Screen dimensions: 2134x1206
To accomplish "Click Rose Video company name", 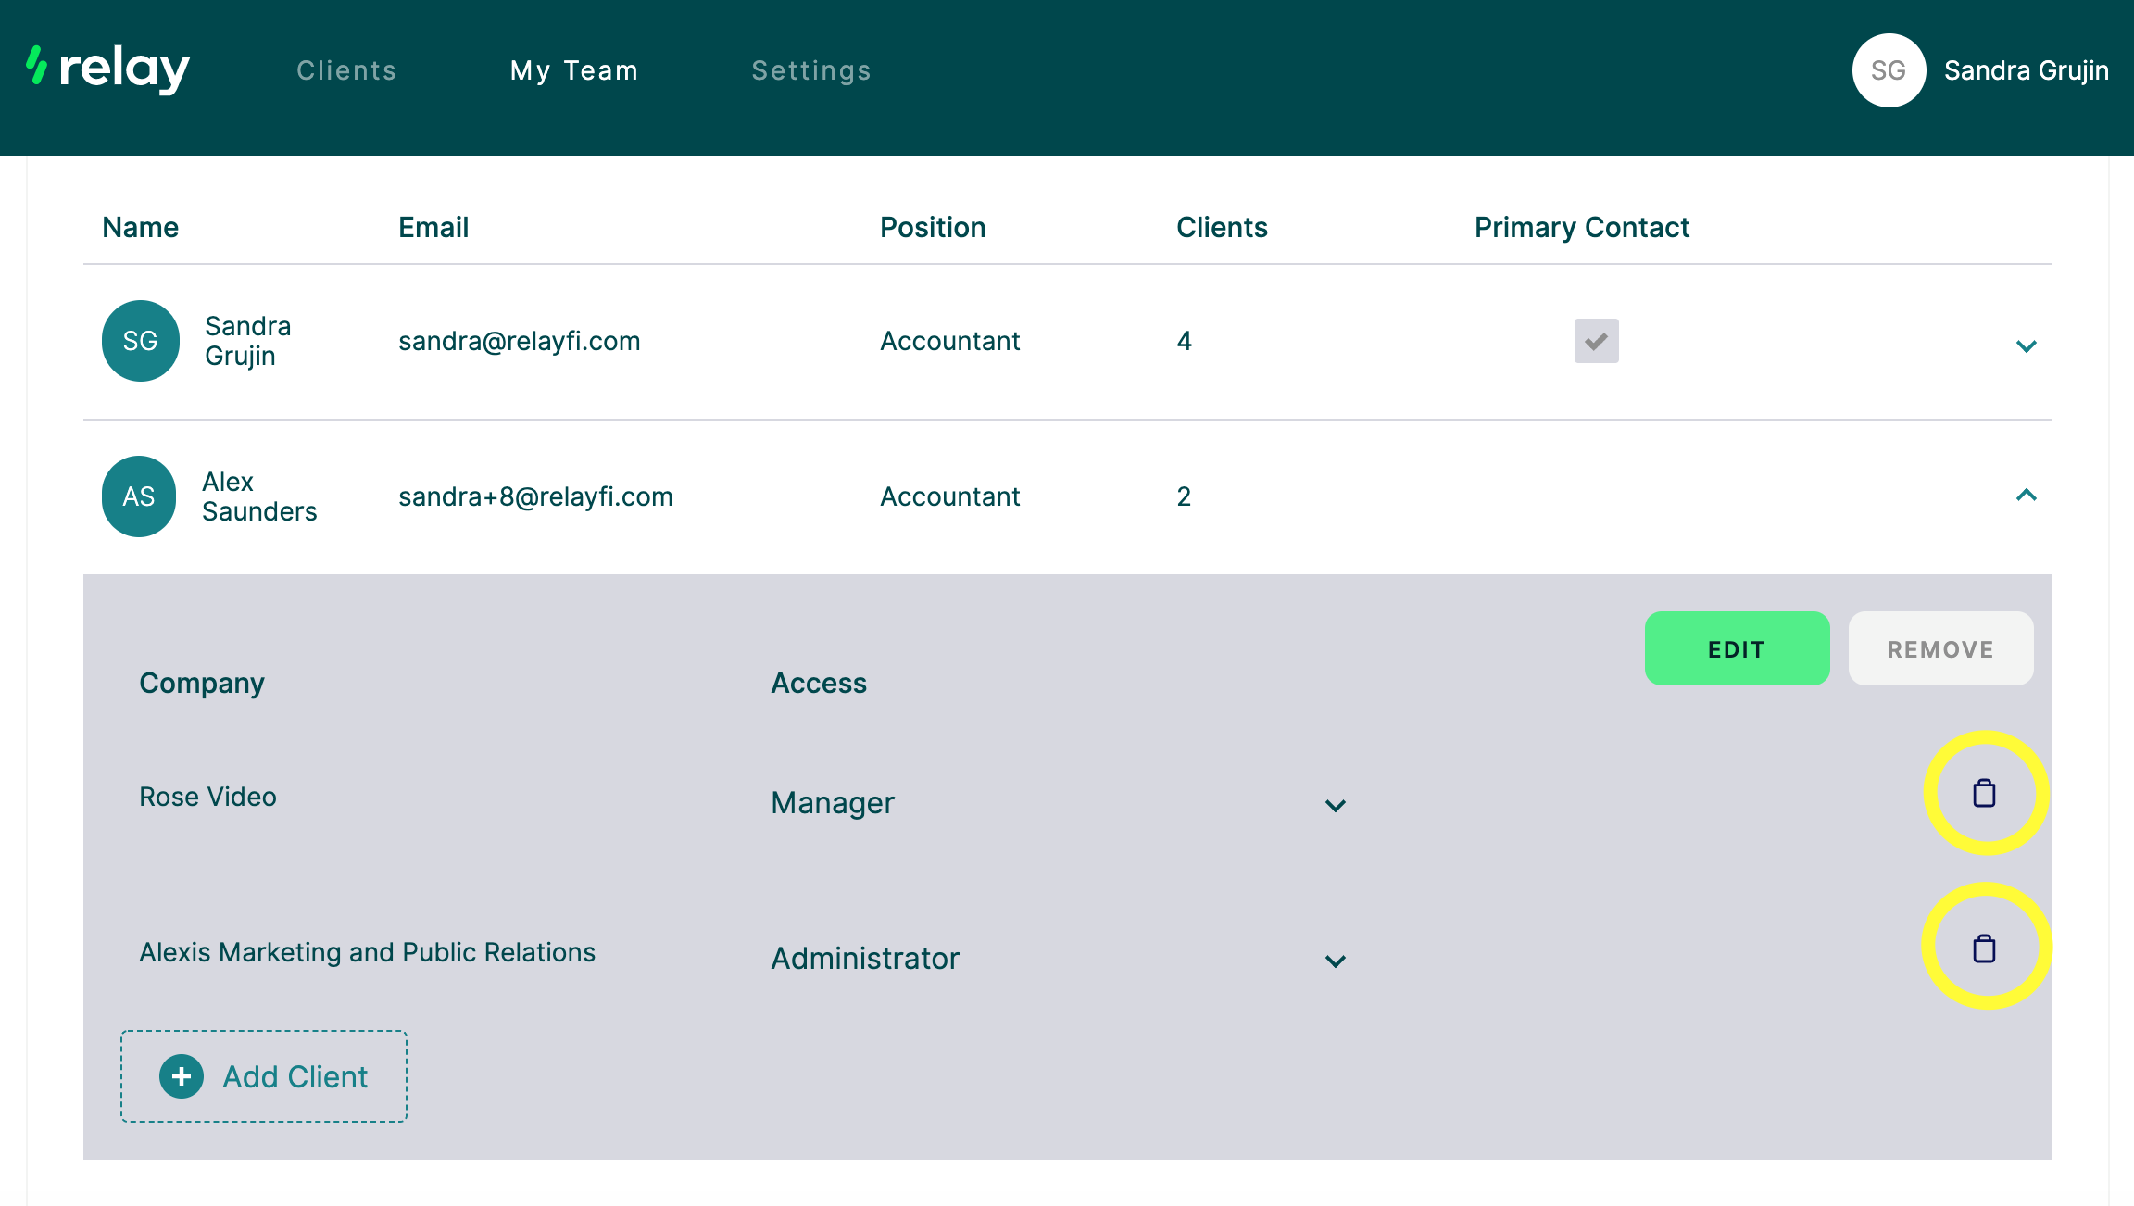I will [207, 797].
